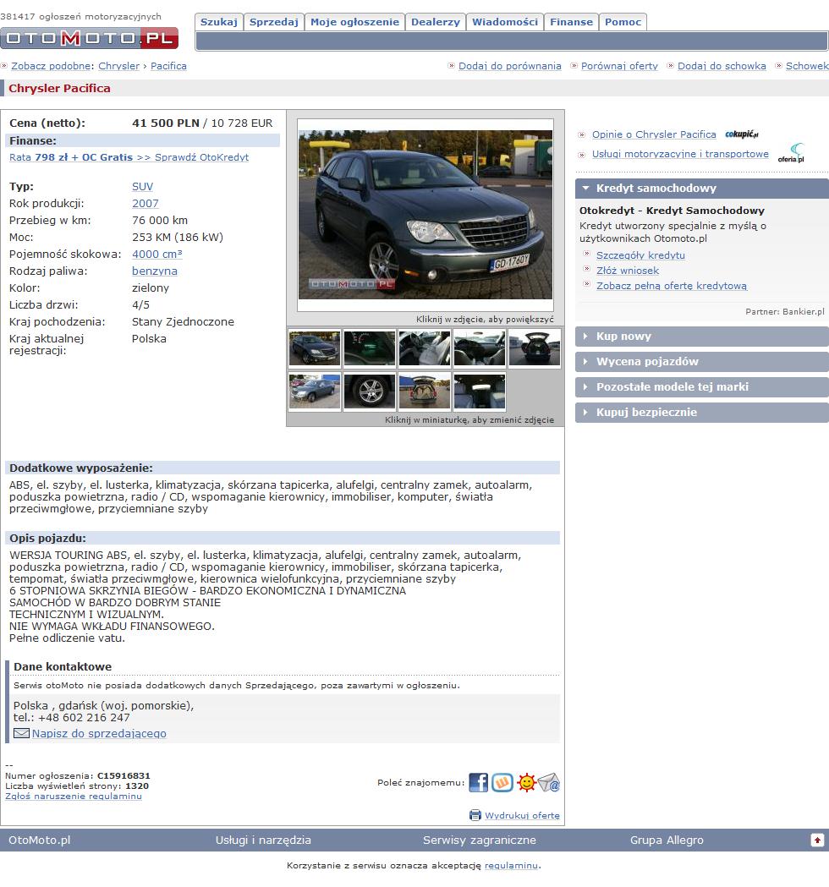Viewport: 829px width, 887px height.
Task: Click the power value 253 KM (186 kW)
Action: 178,238
